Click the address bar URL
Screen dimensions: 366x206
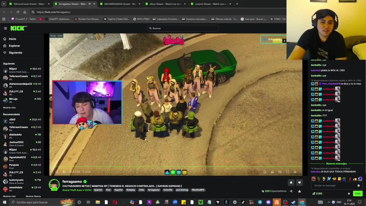click(x=53, y=12)
